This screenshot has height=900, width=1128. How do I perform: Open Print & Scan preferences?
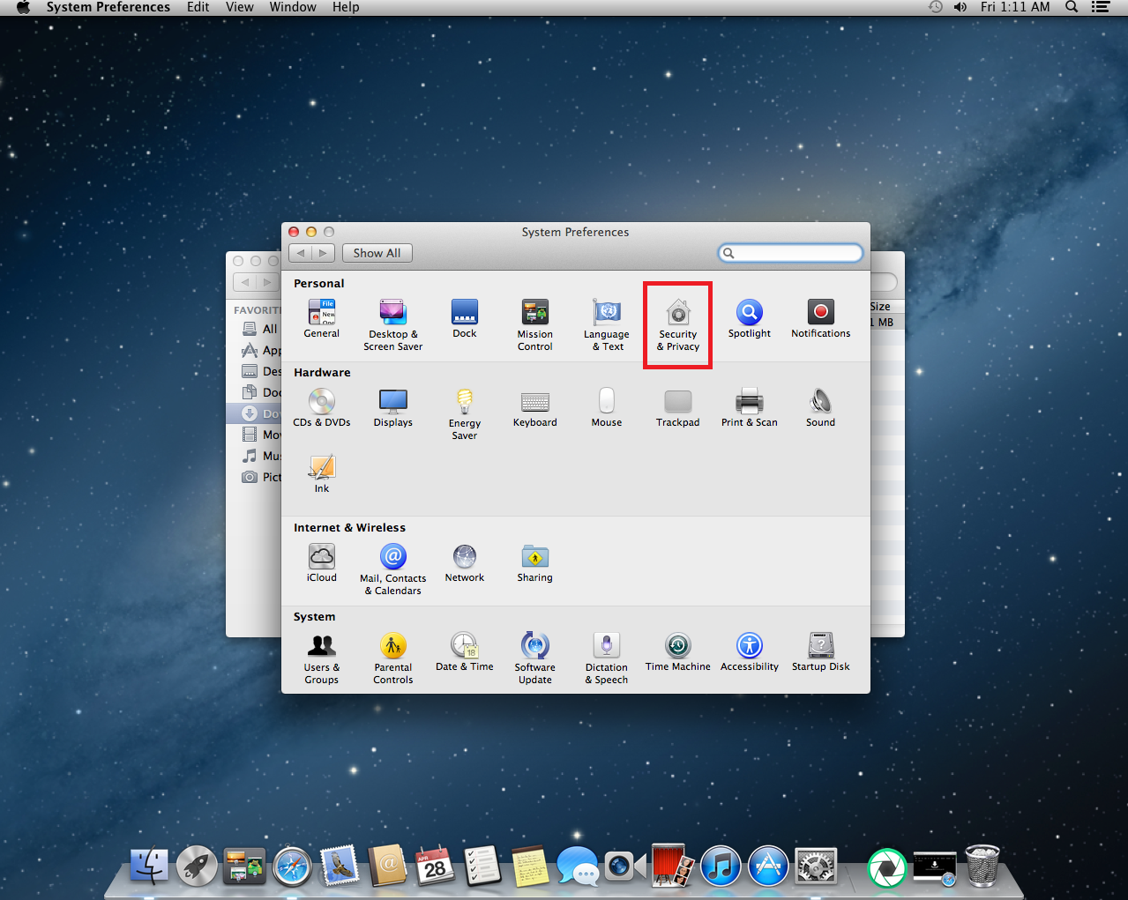(x=750, y=407)
